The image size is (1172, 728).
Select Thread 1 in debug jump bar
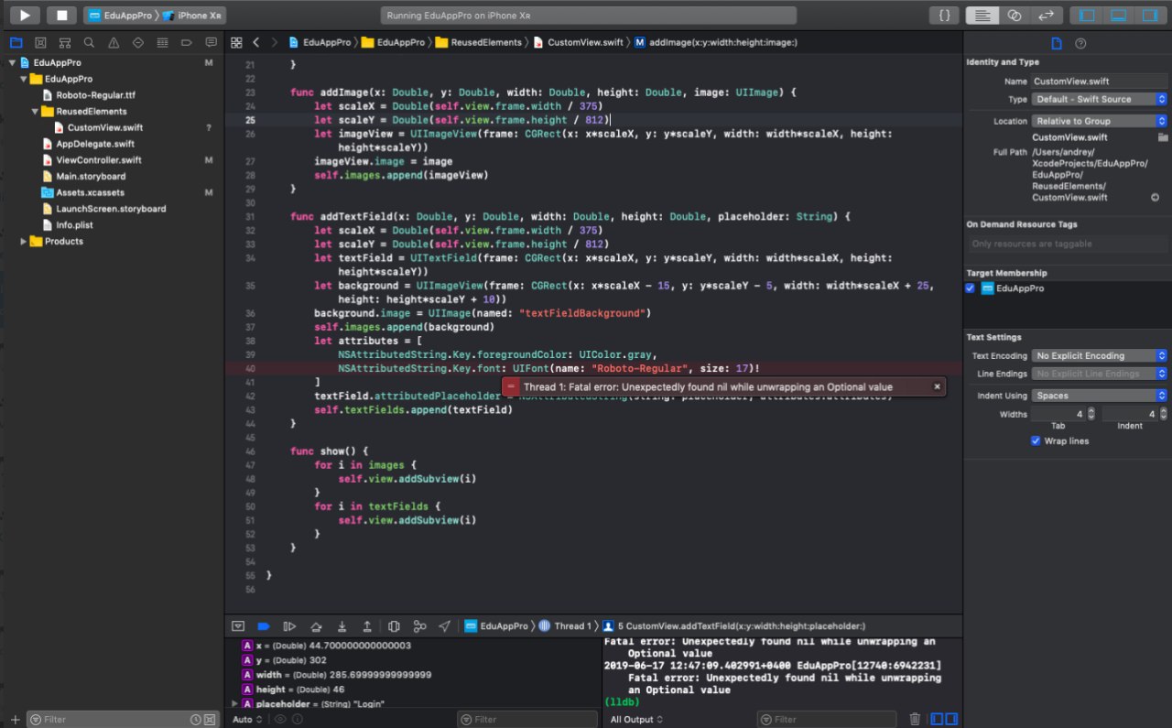[565, 626]
